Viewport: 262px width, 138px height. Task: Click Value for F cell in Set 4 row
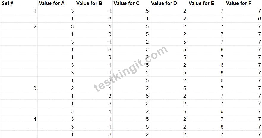tap(243, 119)
